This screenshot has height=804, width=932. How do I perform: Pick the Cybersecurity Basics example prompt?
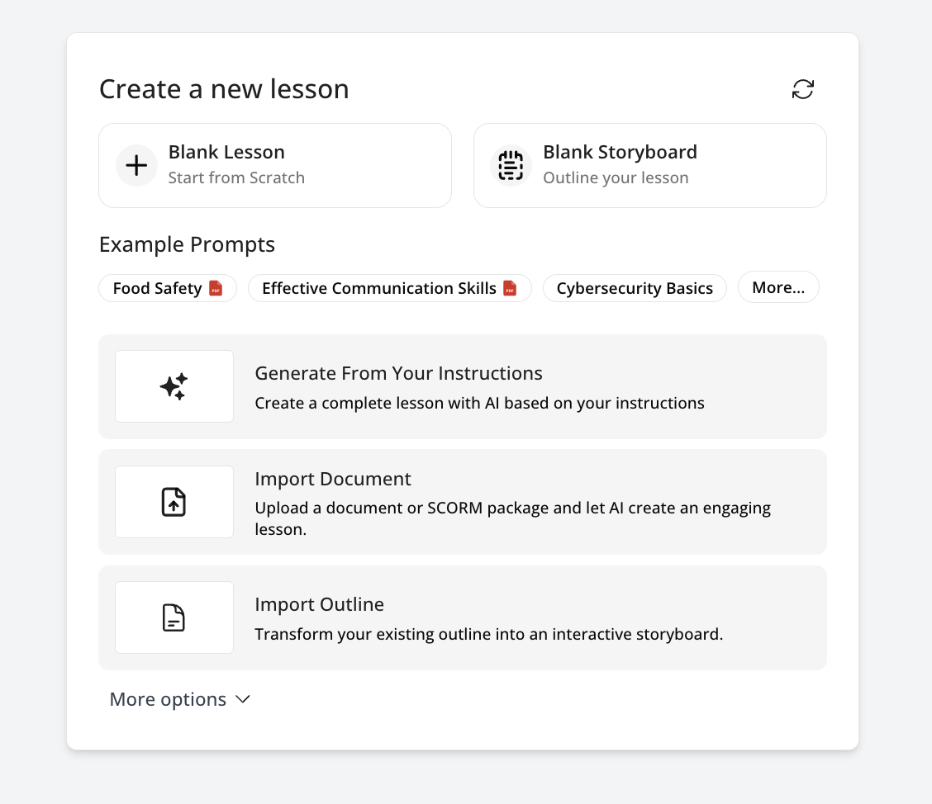point(634,288)
